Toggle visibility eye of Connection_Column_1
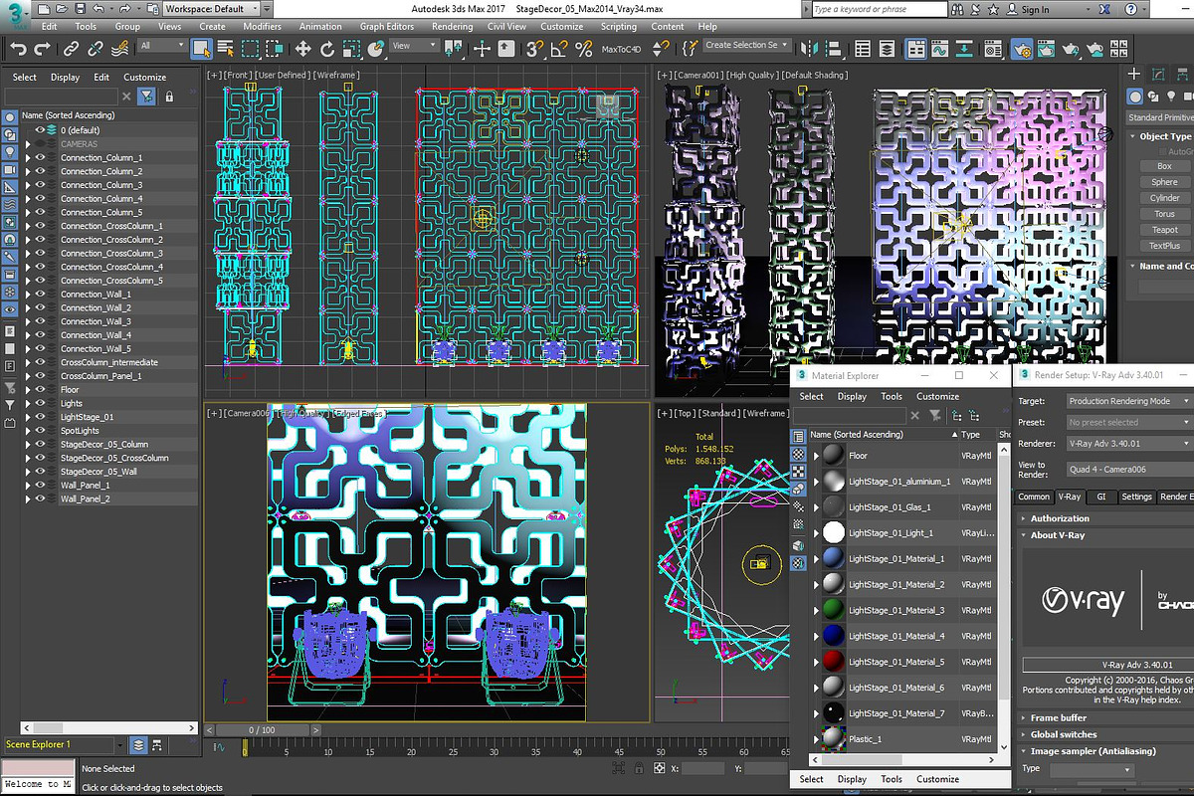Image resolution: width=1194 pixels, height=796 pixels. [x=41, y=158]
